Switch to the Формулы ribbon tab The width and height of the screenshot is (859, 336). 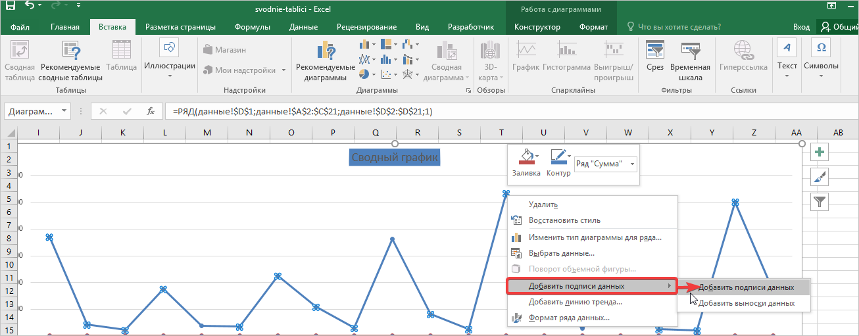point(253,27)
